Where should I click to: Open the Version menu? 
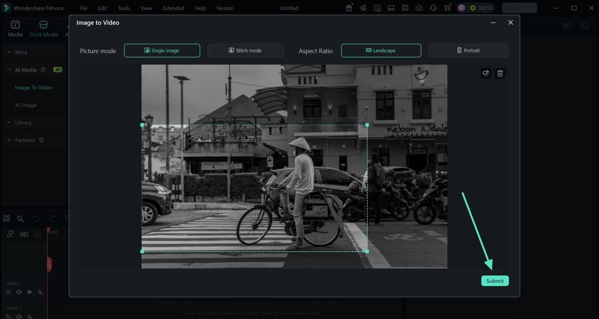pyautogui.click(x=225, y=8)
